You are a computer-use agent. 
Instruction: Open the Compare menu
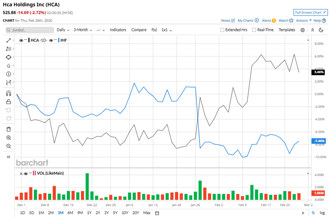(x=139, y=30)
